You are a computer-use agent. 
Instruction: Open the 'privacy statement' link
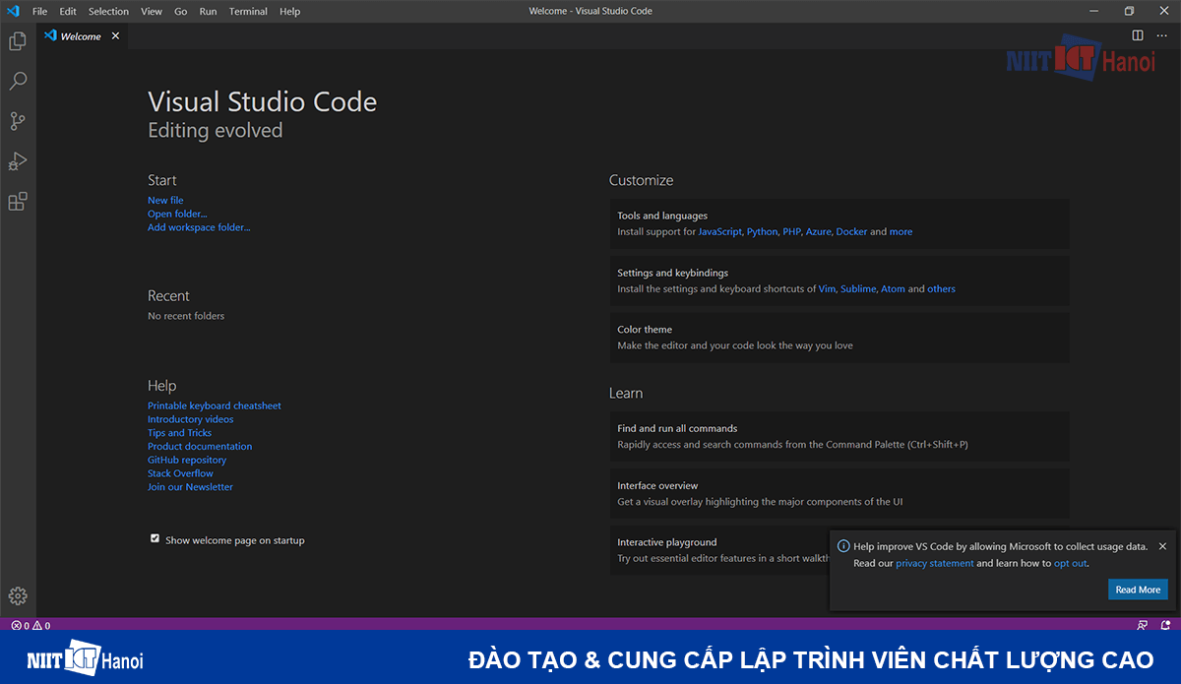tap(935, 562)
